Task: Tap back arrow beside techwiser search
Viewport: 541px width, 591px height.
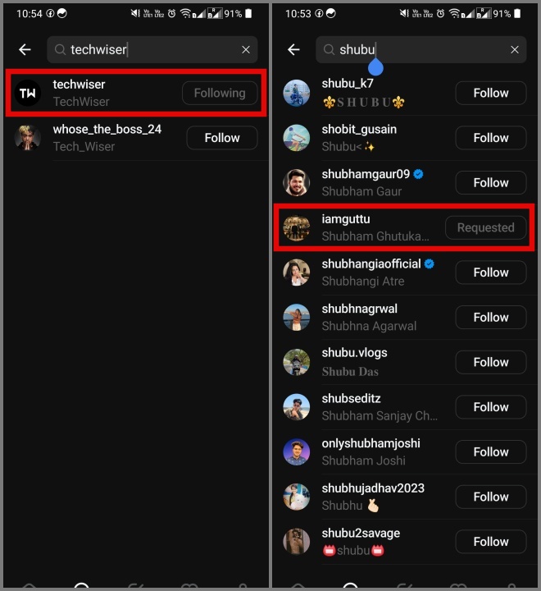Action: pos(25,49)
